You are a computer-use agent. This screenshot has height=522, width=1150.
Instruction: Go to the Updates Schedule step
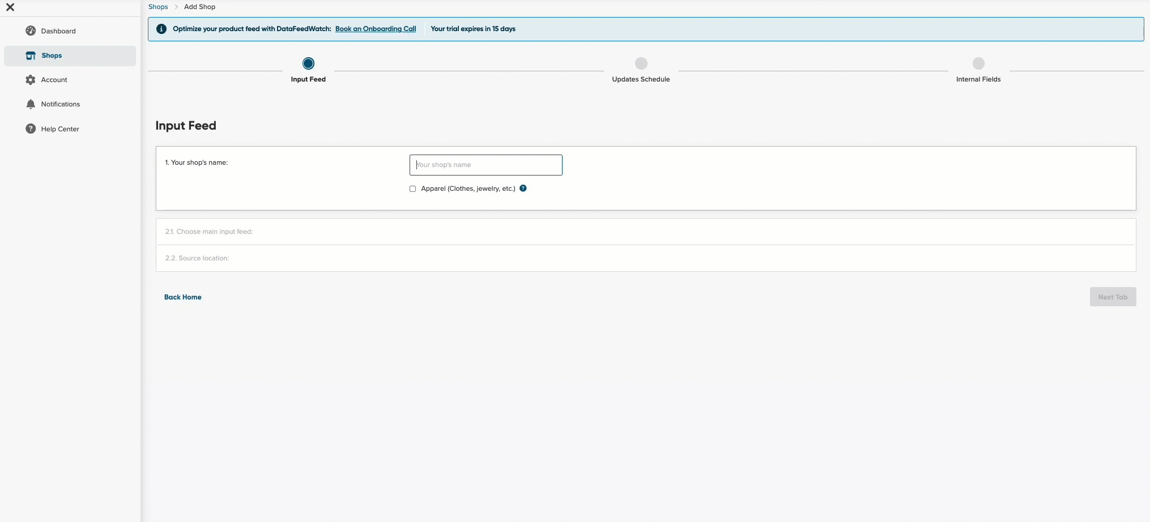point(641,63)
